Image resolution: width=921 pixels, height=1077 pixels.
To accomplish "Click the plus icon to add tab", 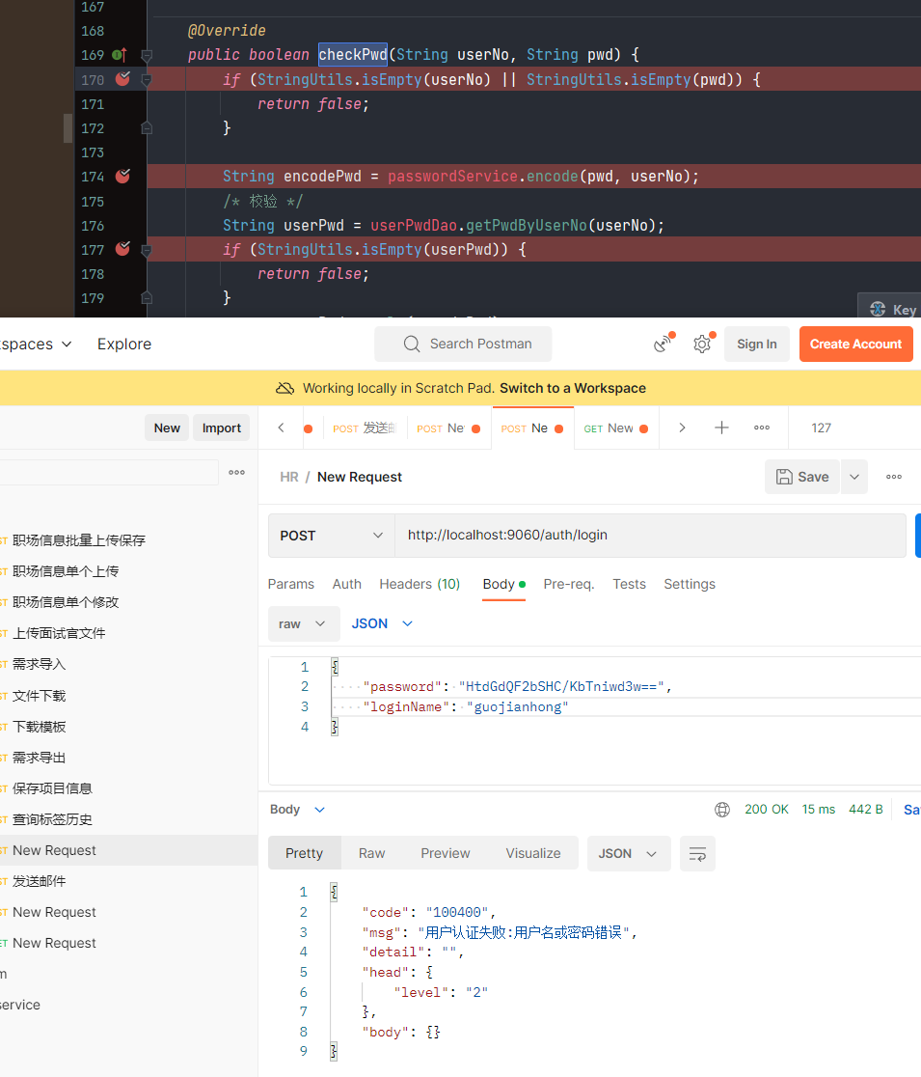I will pos(721,428).
